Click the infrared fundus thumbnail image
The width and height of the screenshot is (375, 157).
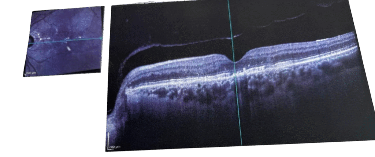(x=64, y=41)
